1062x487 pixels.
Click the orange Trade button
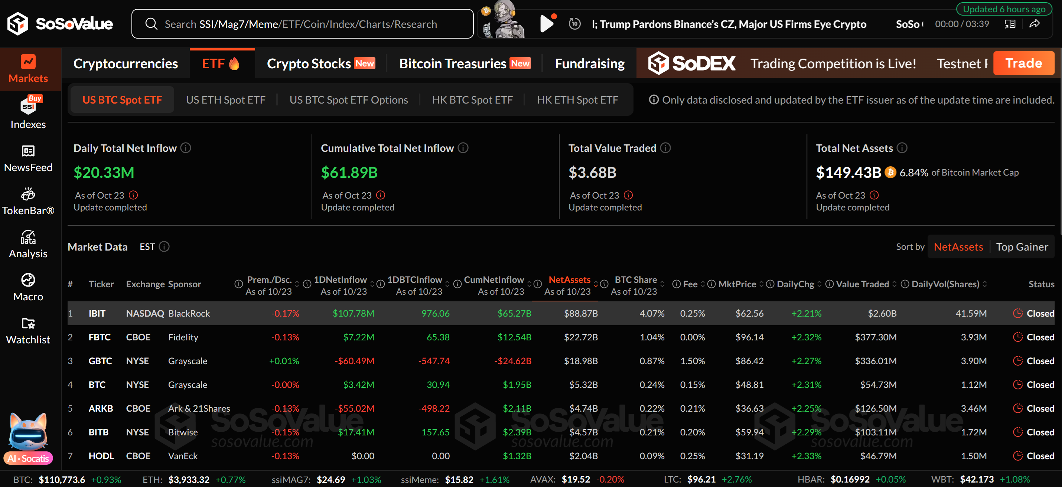(x=1023, y=63)
